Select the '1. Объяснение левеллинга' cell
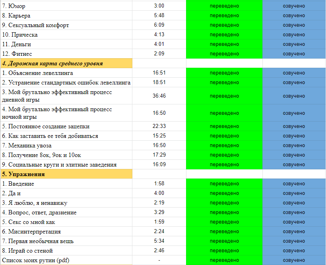 click(66, 73)
